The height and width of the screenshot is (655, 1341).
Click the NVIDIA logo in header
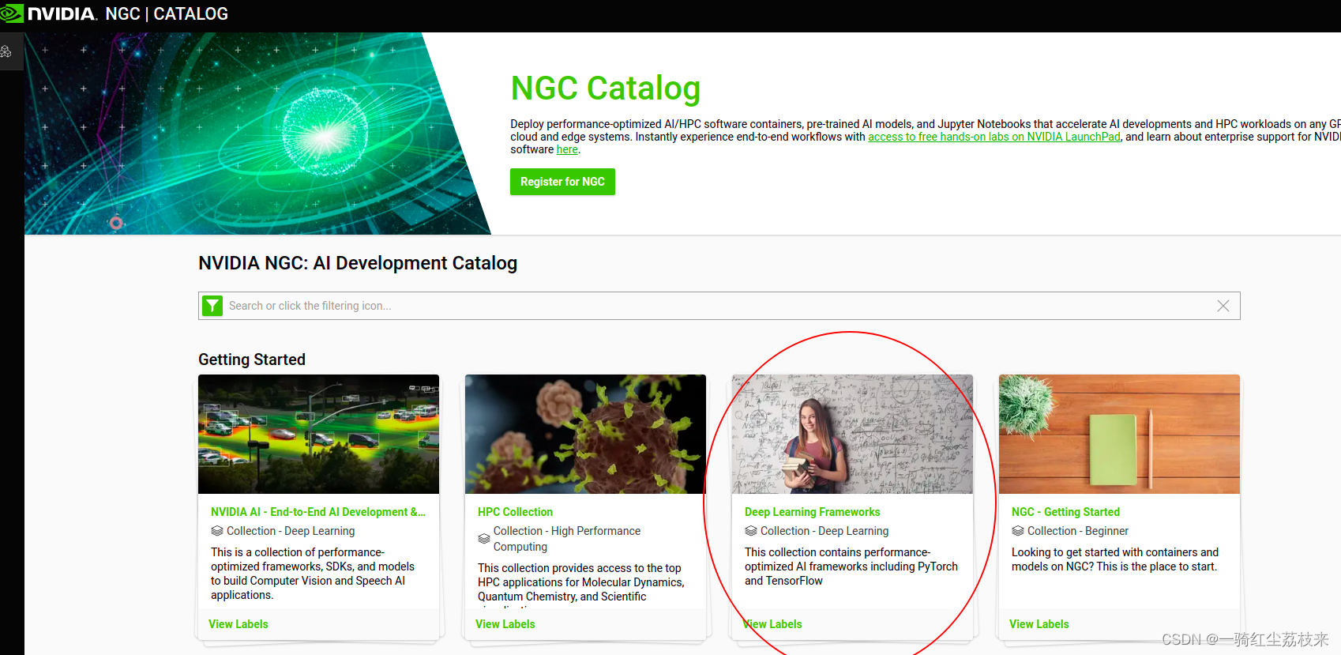[48, 13]
